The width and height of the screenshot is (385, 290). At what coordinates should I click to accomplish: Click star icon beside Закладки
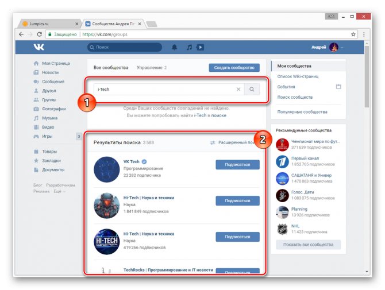point(36,160)
